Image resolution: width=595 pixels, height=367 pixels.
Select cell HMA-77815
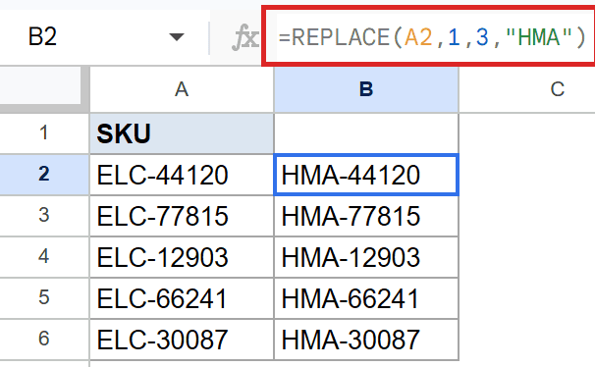366,216
